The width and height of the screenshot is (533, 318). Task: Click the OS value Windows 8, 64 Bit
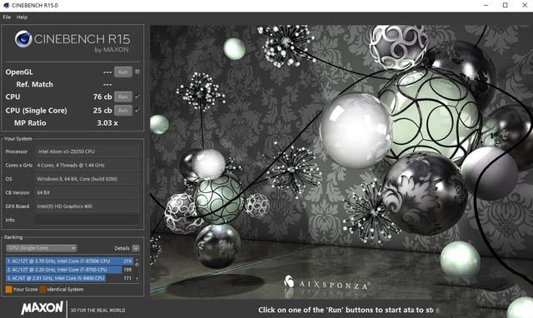point(87,179)
